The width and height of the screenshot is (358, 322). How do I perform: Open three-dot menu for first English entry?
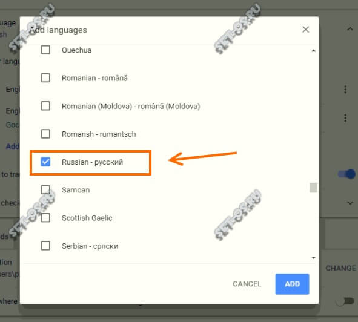(x=345, y=89)
